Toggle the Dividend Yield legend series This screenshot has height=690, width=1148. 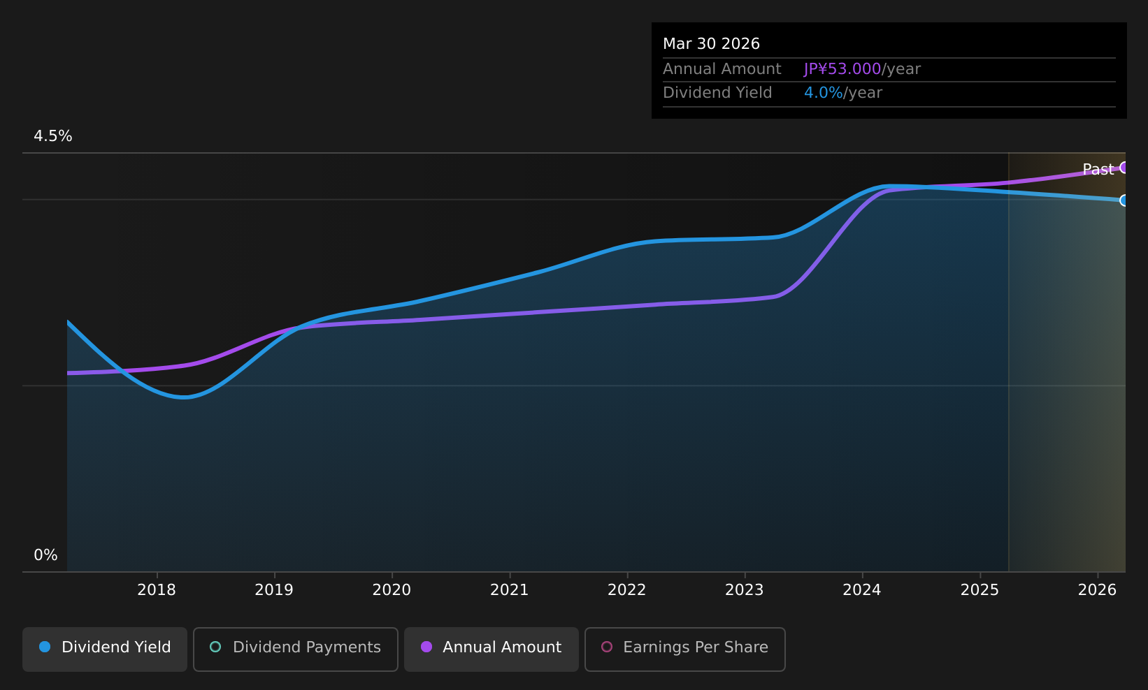tap(105, 649)
